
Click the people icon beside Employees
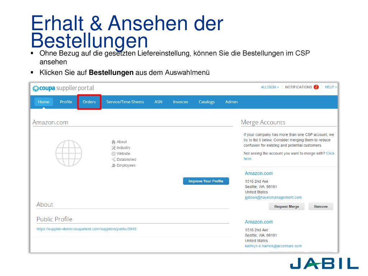click(x=114, y=165)
